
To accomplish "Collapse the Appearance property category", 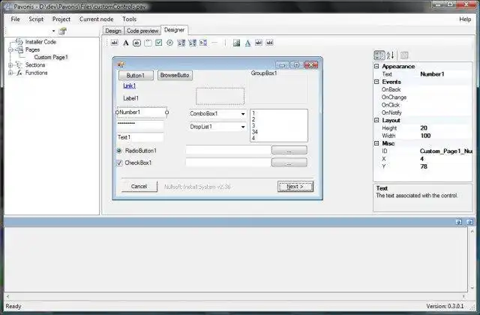I will pos(376,66).
